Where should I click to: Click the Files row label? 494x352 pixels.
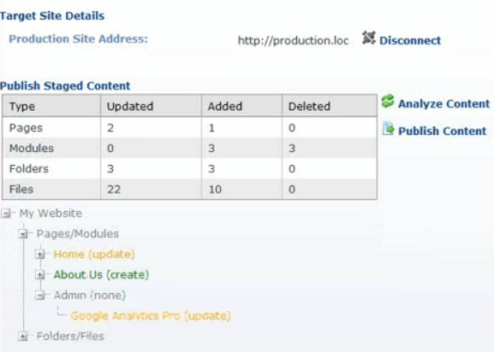click(x=21, y=189)
